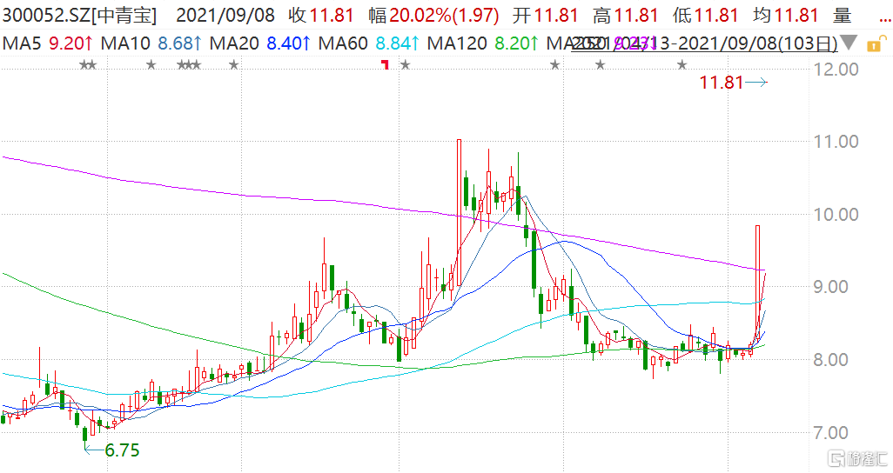The height and width of the screenshot is (473, 893).
Task: Click the change 幅20.02%(1.97) value
Action: coord(434,16)
